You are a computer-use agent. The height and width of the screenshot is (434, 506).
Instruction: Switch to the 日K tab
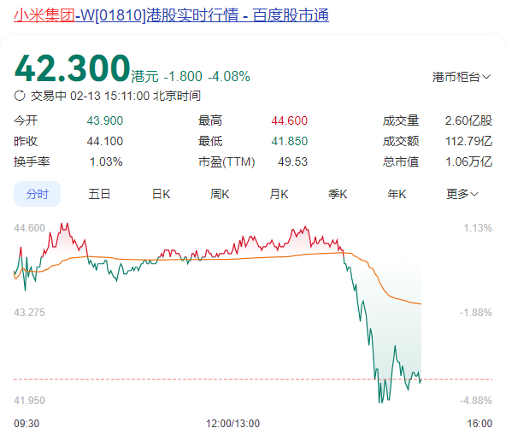[x=161, y=194]
